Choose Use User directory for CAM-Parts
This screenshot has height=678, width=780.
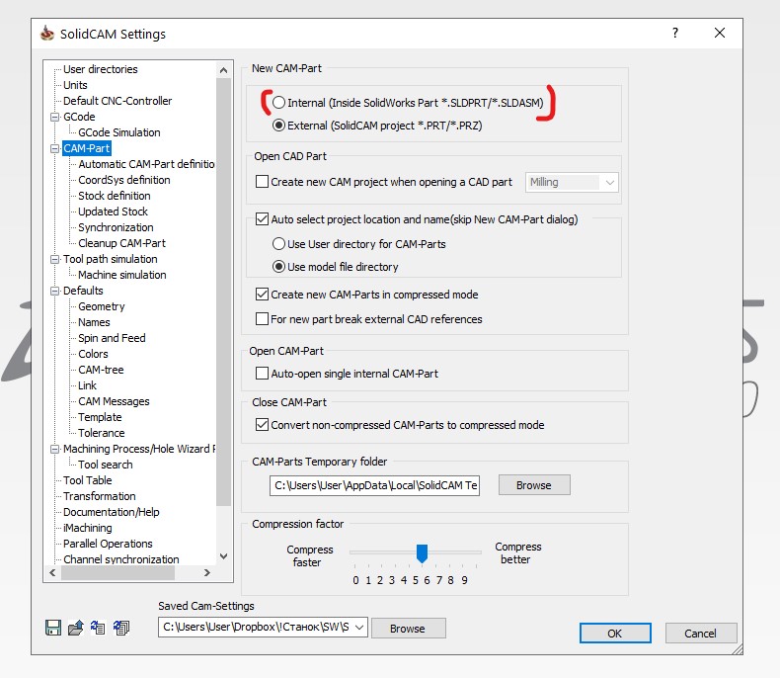point(278,244)
